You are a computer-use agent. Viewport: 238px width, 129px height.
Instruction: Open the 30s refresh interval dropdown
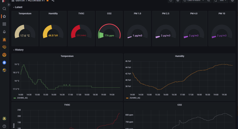tap(223, 1)
